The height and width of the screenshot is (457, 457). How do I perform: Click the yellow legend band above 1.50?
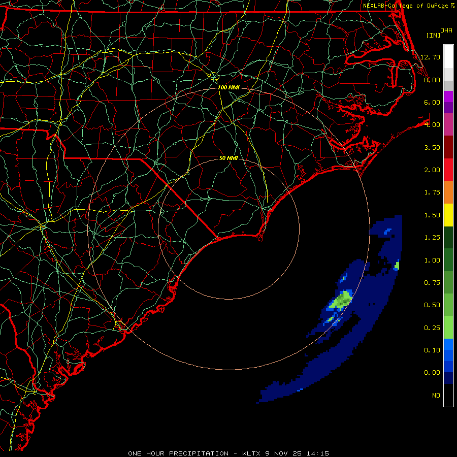448,215
